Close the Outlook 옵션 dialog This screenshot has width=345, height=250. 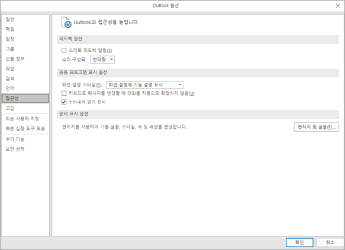338,6
